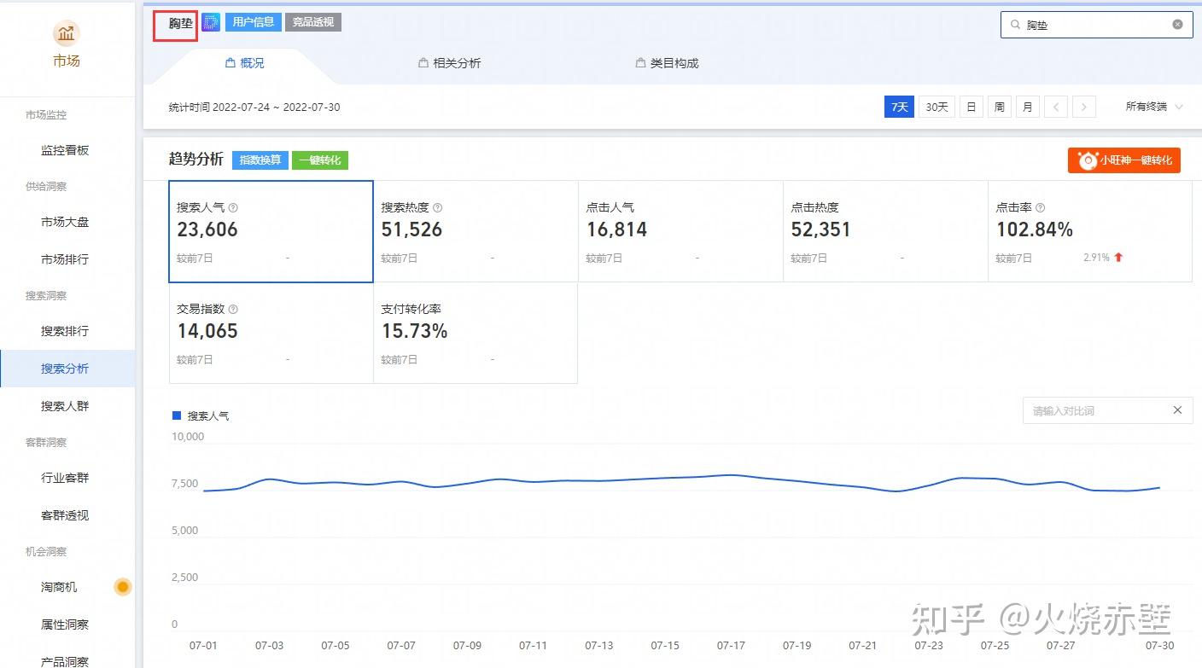Switch to the 相关分析 tab
Viewport: 1202px width, 668px height.
tap(450, 63)
